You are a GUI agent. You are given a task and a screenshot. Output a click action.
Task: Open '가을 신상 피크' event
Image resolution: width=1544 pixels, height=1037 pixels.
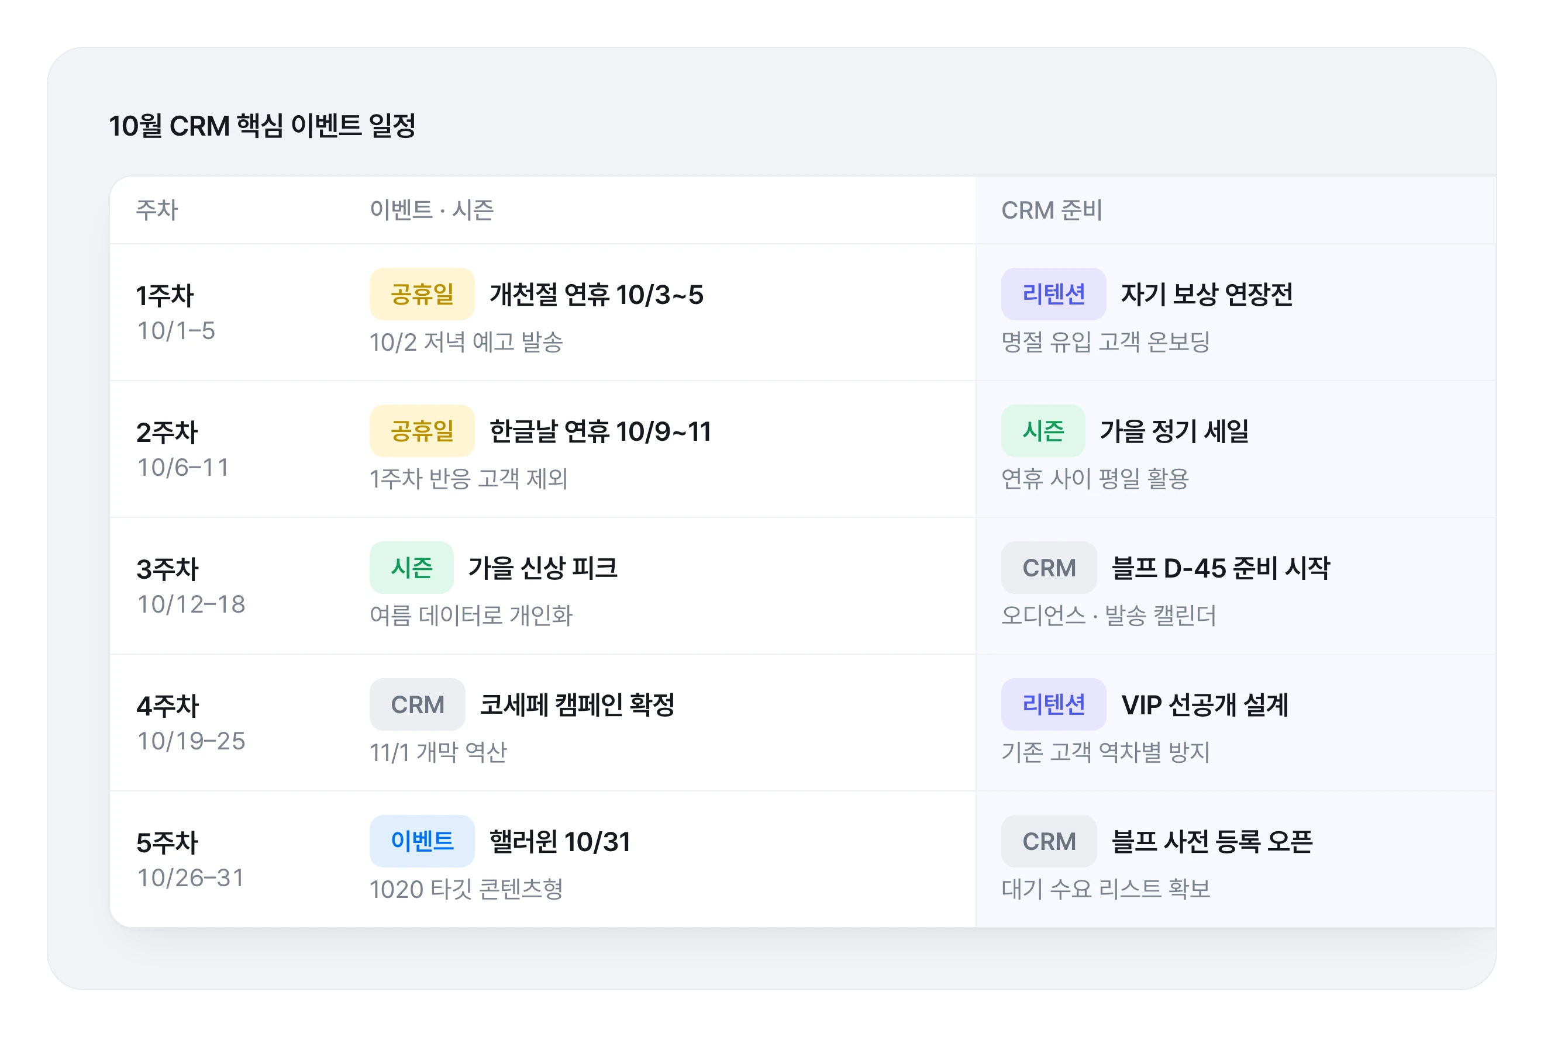(543, 568)
